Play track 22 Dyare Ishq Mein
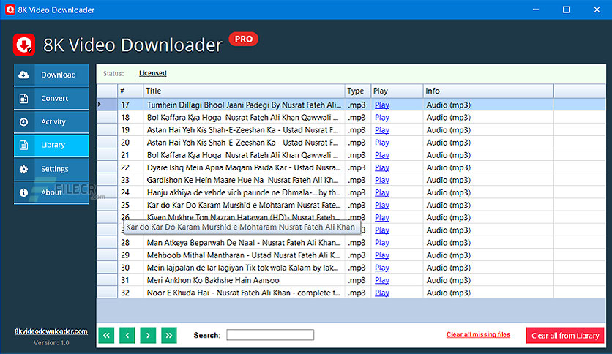 [x=381, y=167]
